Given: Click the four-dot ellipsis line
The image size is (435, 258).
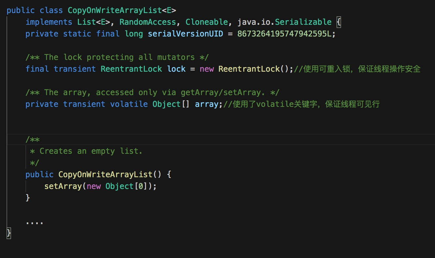Looking at the screenshot, I should point(34,222).
